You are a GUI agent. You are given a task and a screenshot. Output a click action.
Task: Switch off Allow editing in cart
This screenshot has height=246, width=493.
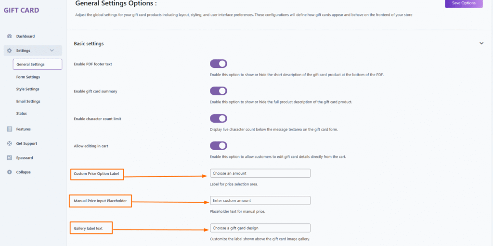coord(218,145)
